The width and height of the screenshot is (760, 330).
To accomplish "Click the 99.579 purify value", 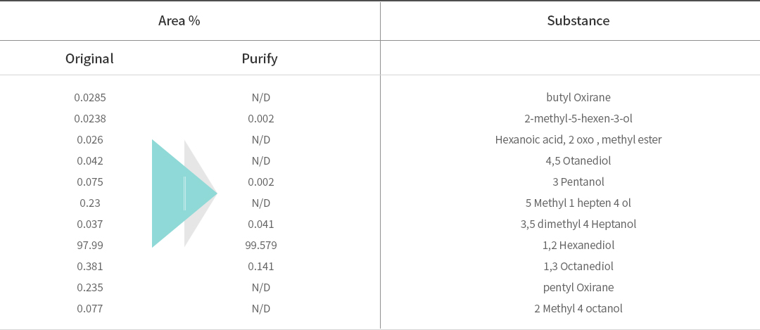I will 261,245.
